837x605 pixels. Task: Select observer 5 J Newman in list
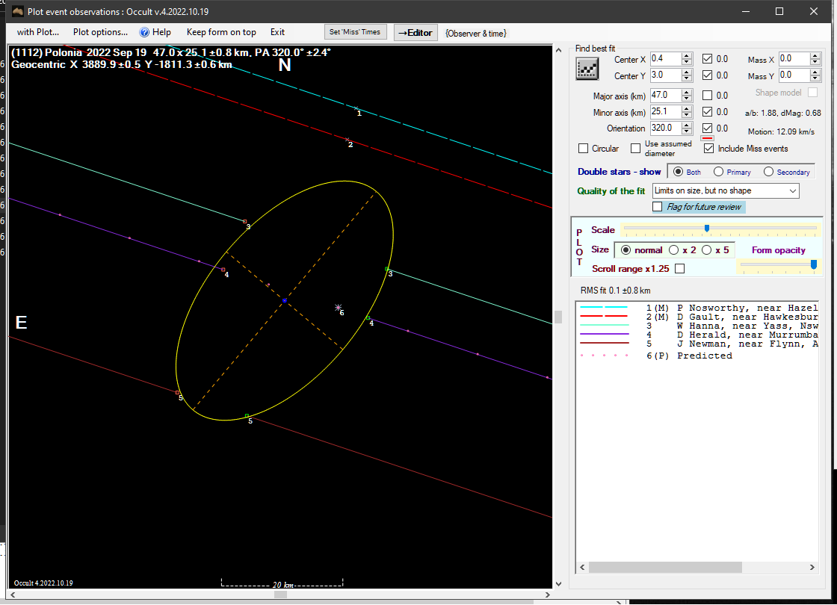click(697, 344)
